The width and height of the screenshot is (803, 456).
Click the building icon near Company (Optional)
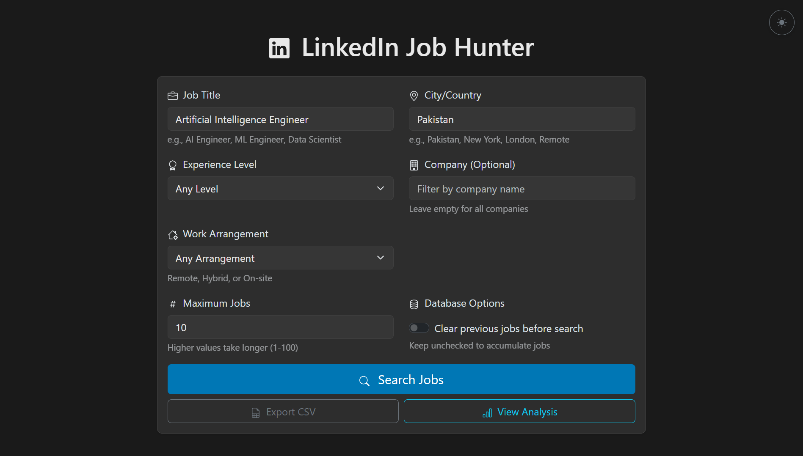pyautogui.click(x=414, y=165)
